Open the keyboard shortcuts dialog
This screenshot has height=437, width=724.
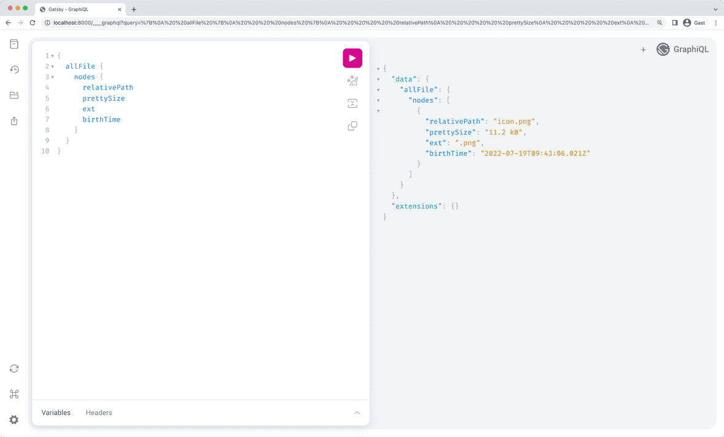pyautogui.click(x=14, y=394)
